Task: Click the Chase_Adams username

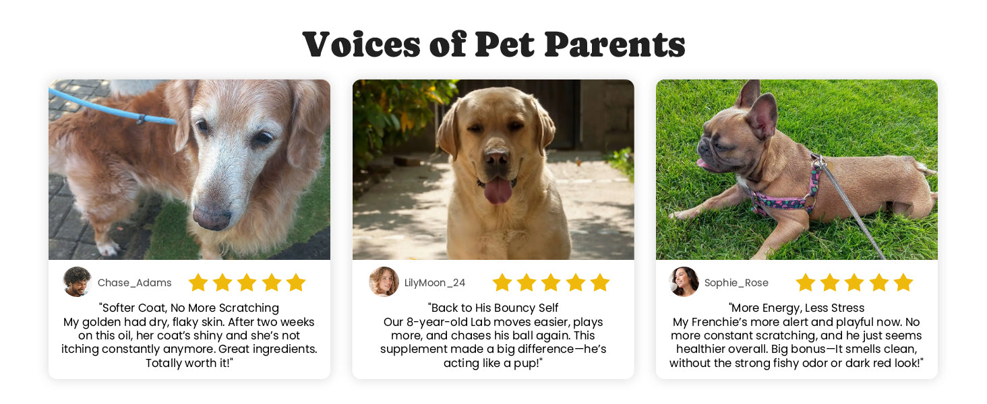Action: pyautogui.click(x=135, y=283)
